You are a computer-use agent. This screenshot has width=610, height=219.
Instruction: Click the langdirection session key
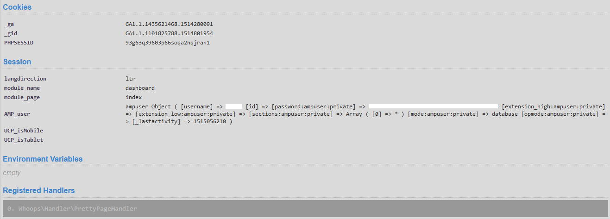click(x=25, y=79)
